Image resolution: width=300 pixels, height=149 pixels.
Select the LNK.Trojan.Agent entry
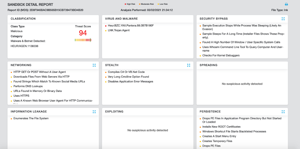(119, 30)
